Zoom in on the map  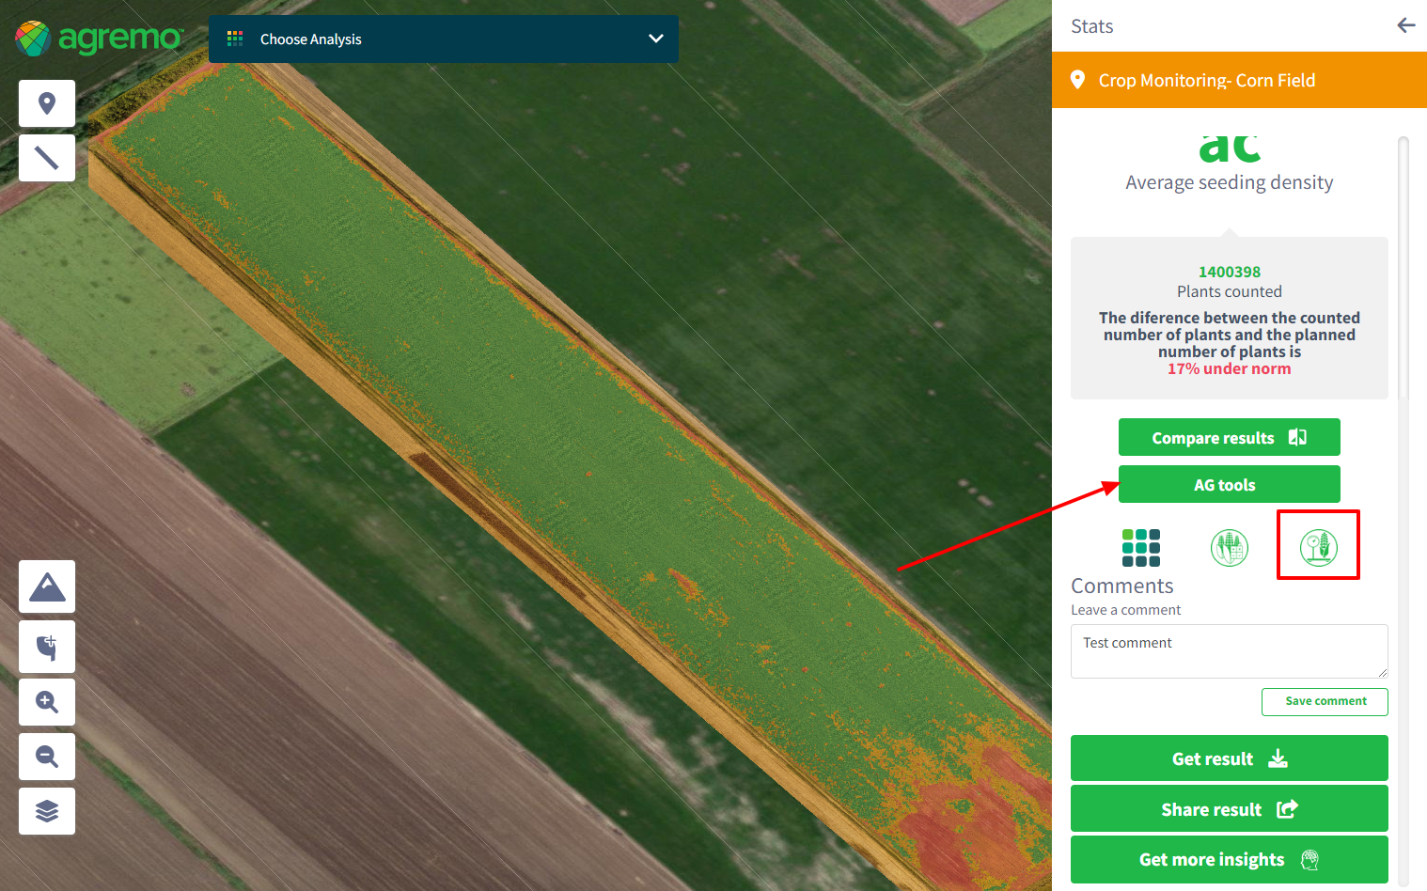47,702
